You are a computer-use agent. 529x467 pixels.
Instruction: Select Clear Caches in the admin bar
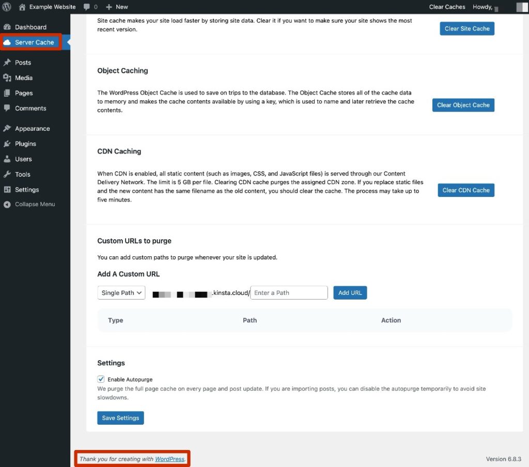tap(447, 7)
